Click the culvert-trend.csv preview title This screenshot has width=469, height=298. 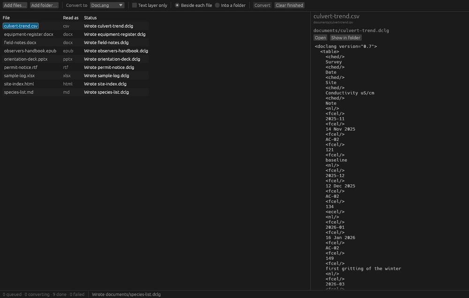tap(336, 16)
